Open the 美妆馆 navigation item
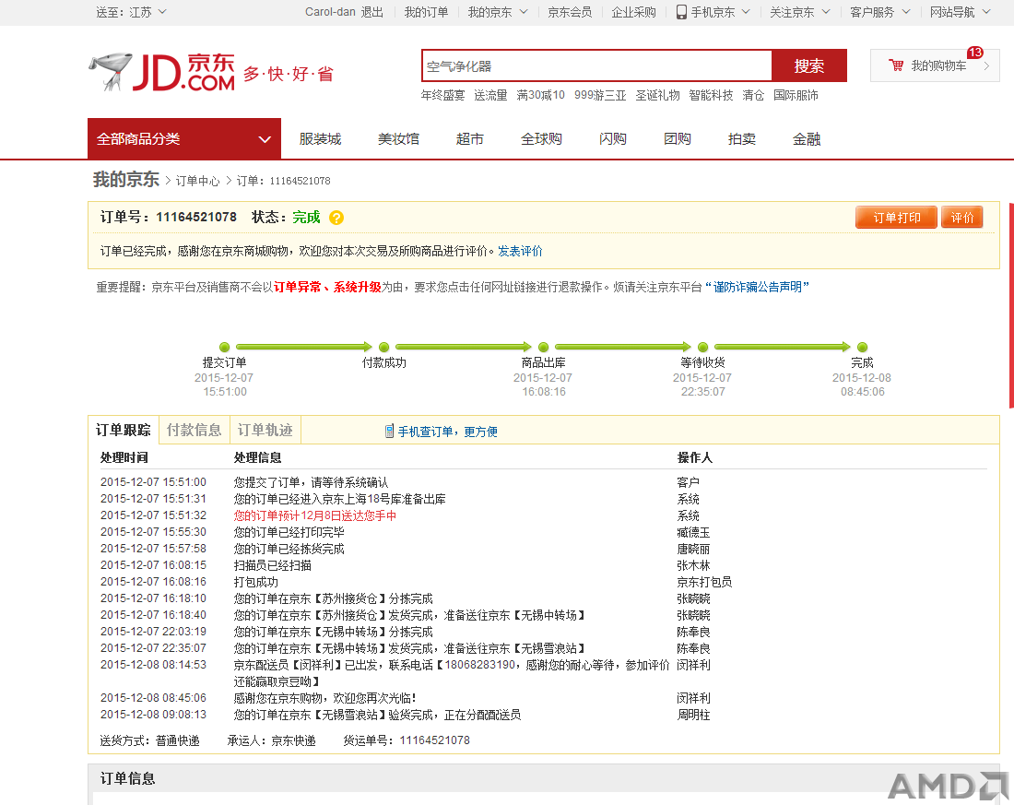 point(398,139)
